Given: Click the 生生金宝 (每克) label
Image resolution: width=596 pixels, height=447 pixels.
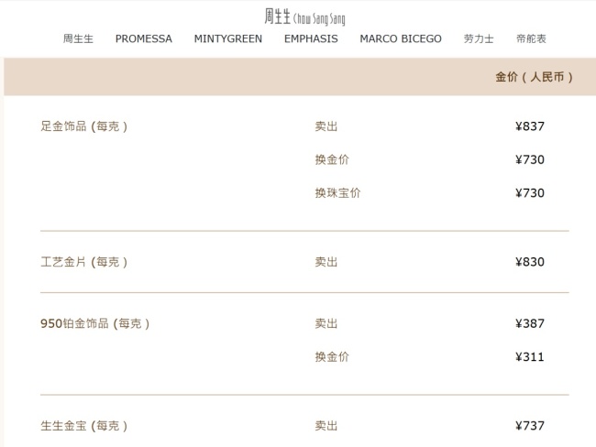Looking at the screenshot, I should (x=84, y=426).
